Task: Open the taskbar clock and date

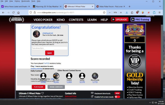Action: coord(161,102)
